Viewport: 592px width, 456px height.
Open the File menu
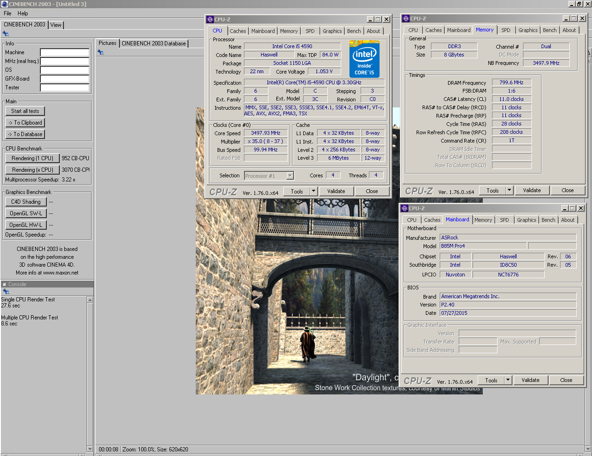click(7, 13)
